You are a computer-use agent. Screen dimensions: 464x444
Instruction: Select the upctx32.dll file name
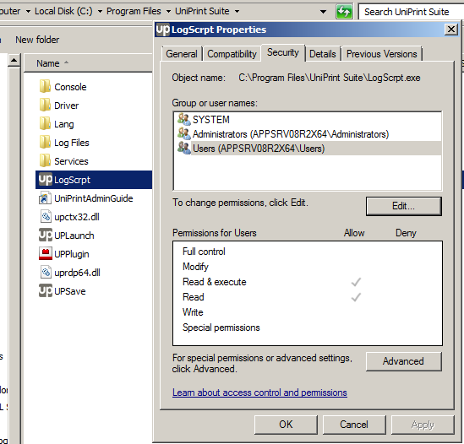point(77,217)
